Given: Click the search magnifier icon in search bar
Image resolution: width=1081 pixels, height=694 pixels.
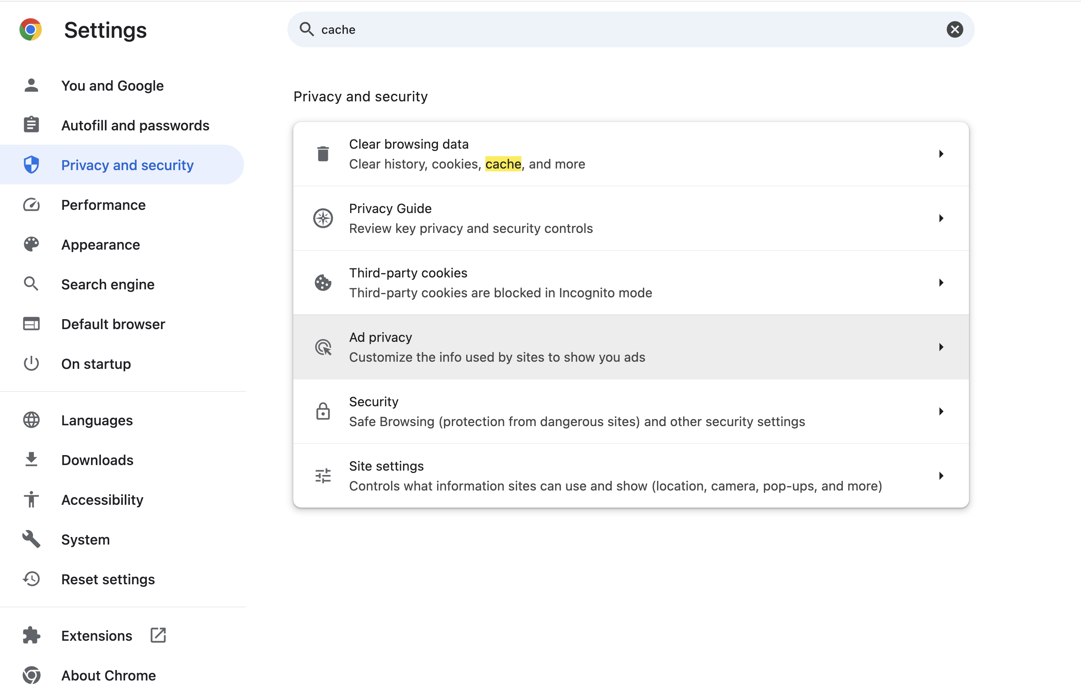Looking at the screenshot, I should [x=307, y=29].
